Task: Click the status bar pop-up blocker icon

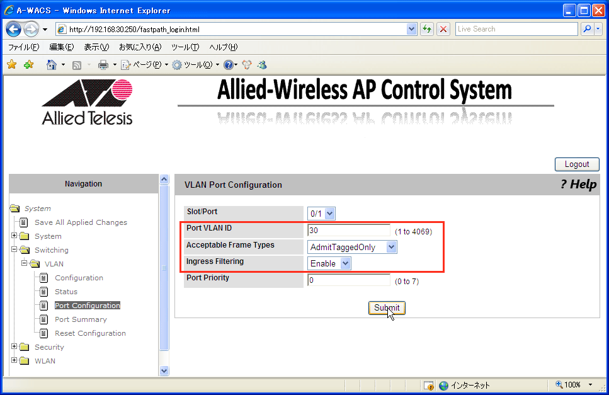Action: (429, 386)
